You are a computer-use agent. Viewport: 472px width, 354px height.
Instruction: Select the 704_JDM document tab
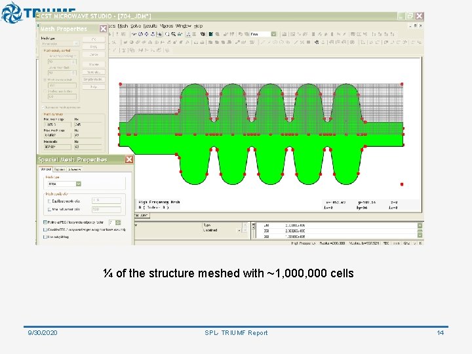click(x=142, y=216)
